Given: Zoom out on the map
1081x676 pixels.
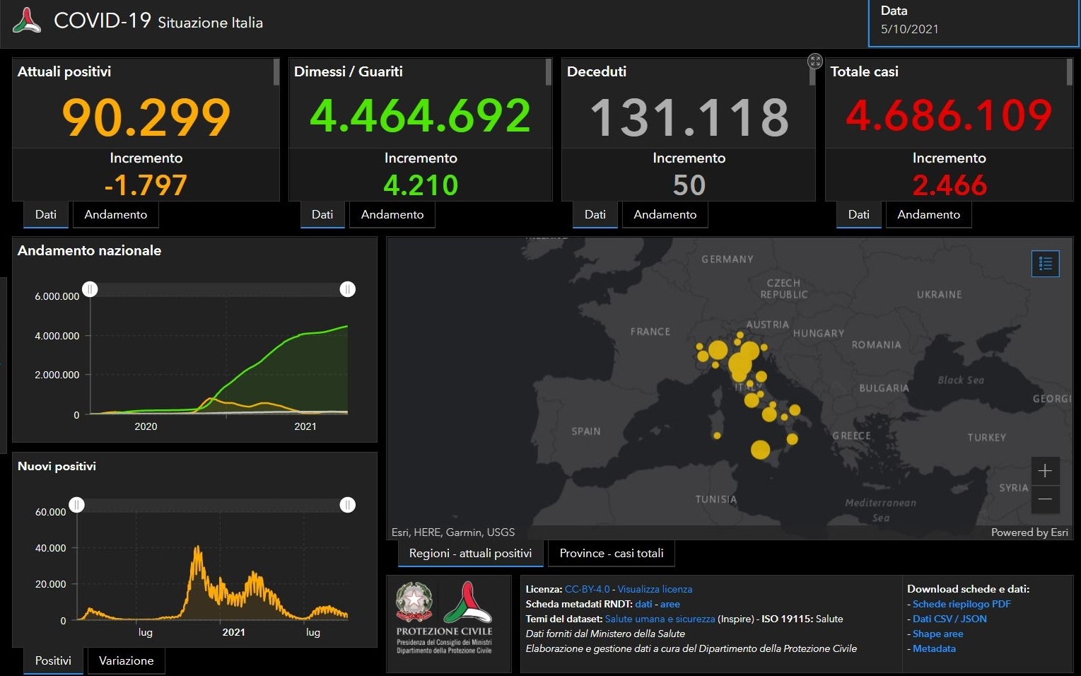Looking at the screenshot, I should [x=1045, y=499].
